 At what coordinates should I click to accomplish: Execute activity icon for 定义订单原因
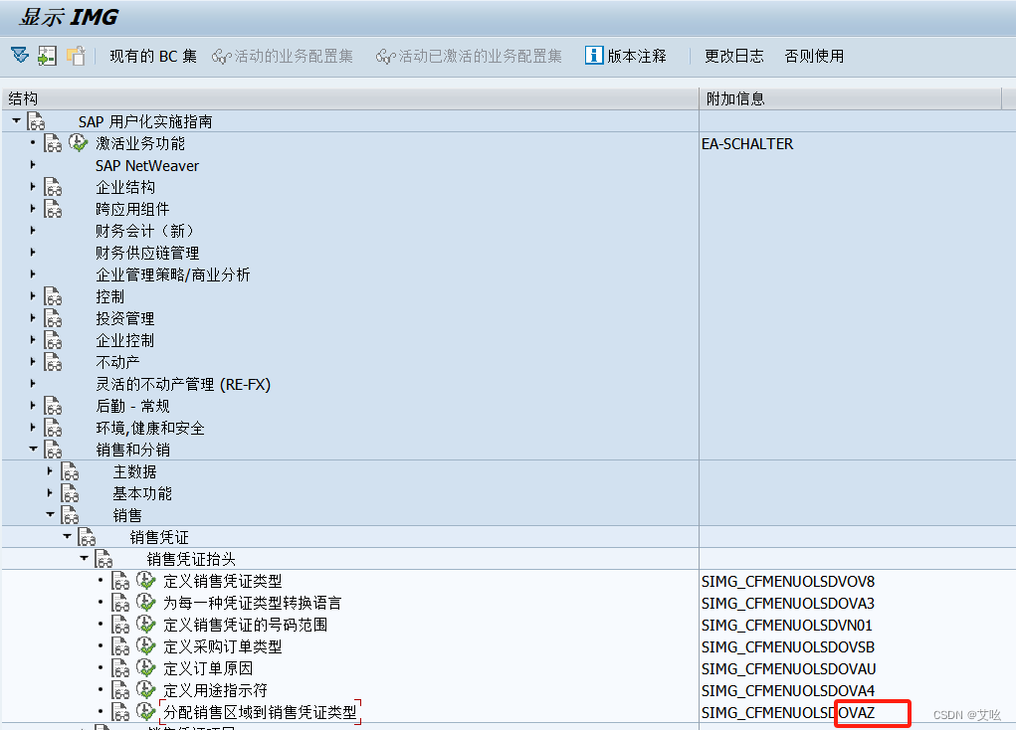[x=146, y=667]
